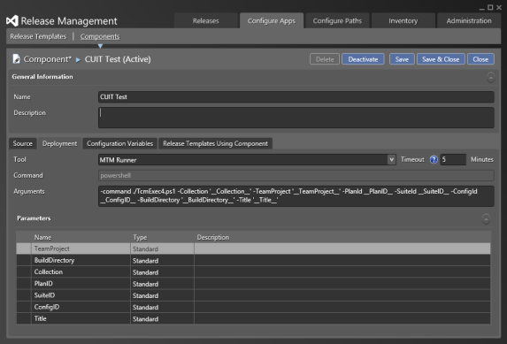Select the TeamProject parameter row
This screenshot has width=507, height=344.
[x=253, y=248]
